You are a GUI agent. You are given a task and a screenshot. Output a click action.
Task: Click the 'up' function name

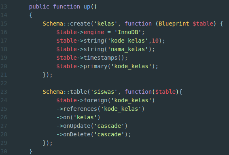[x=87, y=6]
